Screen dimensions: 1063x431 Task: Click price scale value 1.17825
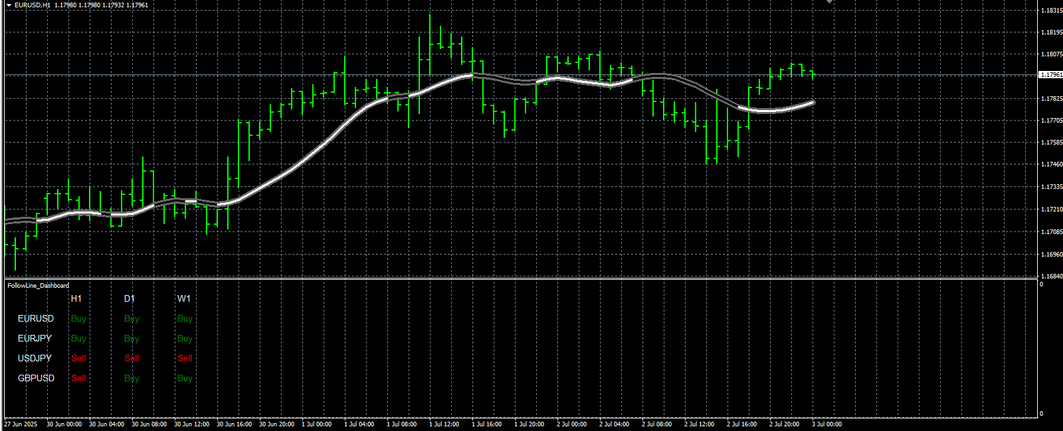click(1051, 99)
